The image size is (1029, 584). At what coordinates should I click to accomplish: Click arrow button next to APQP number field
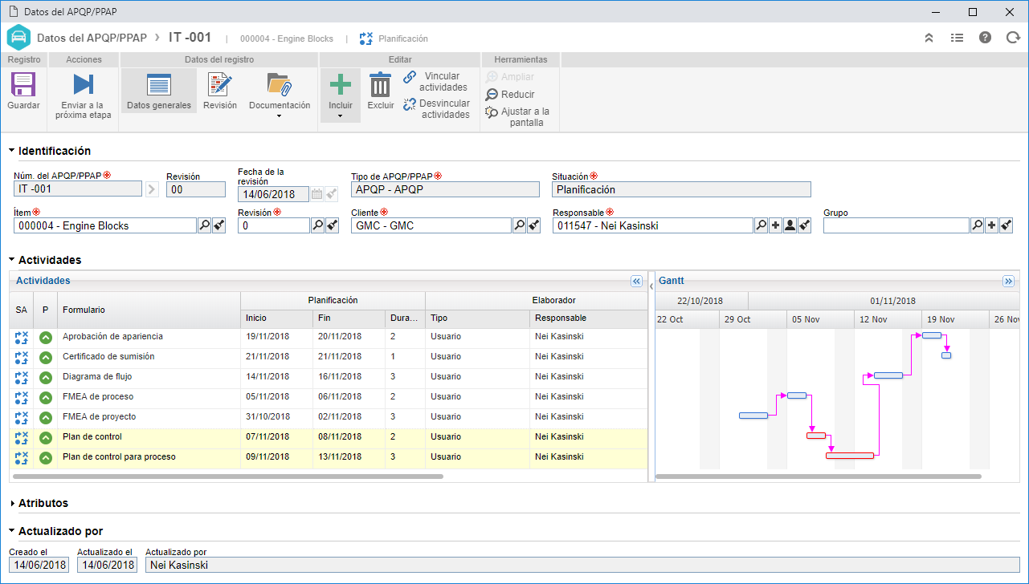[152, 189]
